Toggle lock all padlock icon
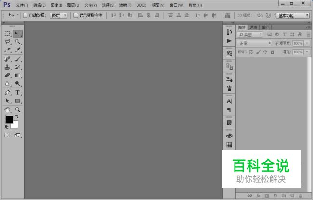 coord(272,52)
